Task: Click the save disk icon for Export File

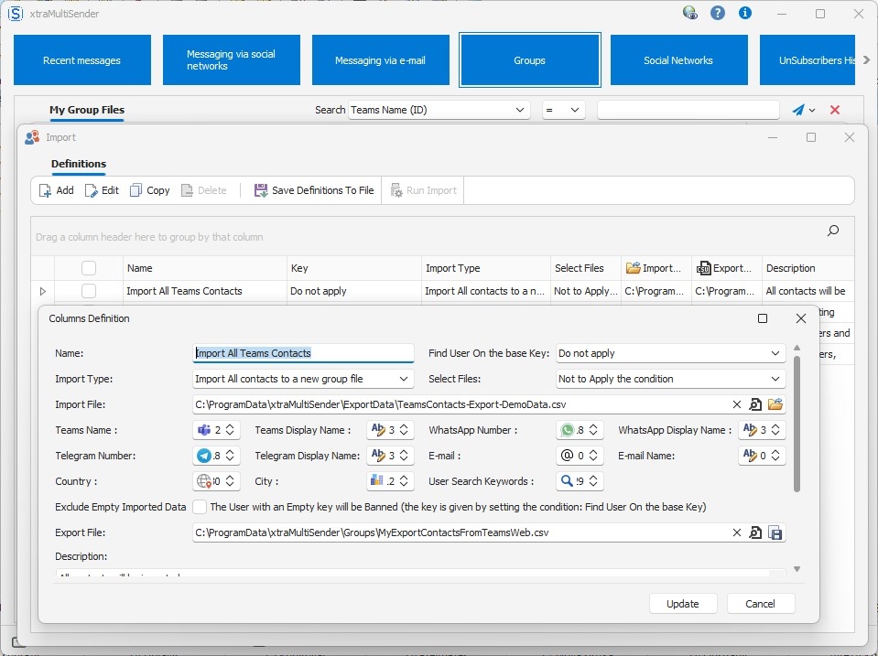Action: [x=775, y=532]
